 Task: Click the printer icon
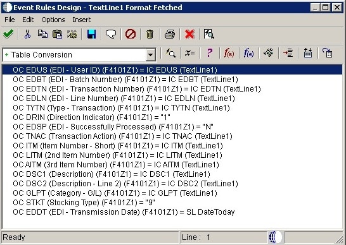(170, 34)
